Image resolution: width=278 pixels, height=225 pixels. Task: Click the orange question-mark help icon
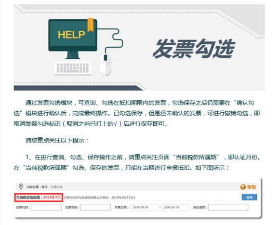243,187
